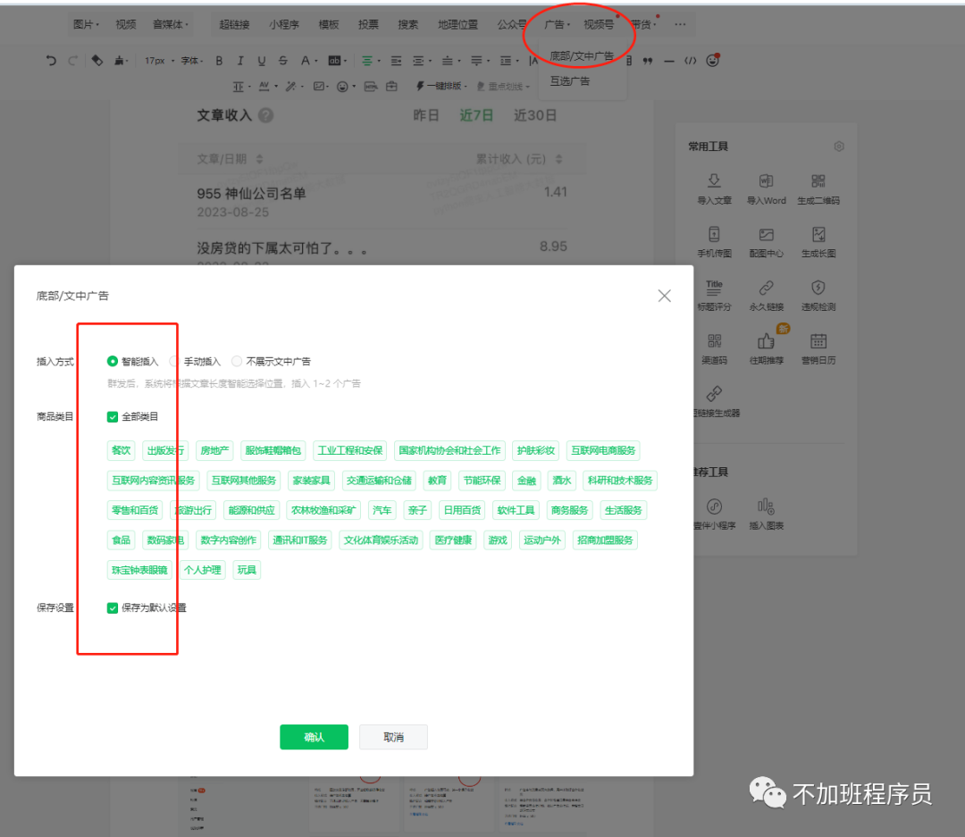
Task: Select 不展示文中广告 radio option
Action: click(x=236, y=361)
